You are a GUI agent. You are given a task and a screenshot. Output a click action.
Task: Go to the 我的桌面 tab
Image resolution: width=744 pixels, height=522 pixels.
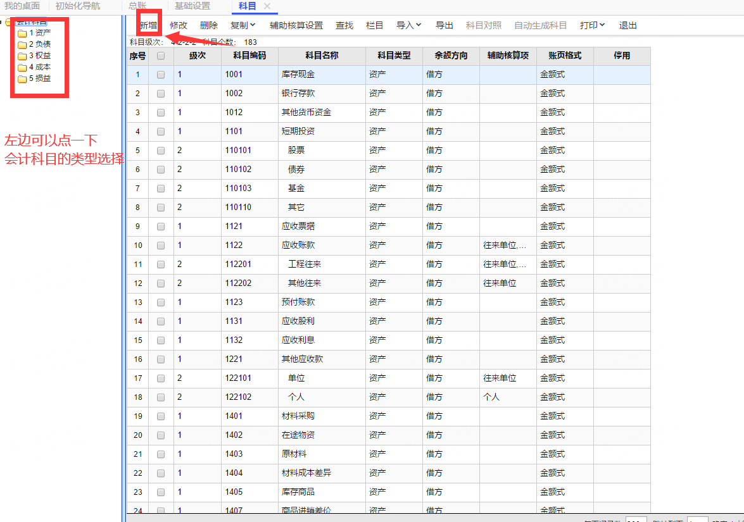tap(22, 6)
